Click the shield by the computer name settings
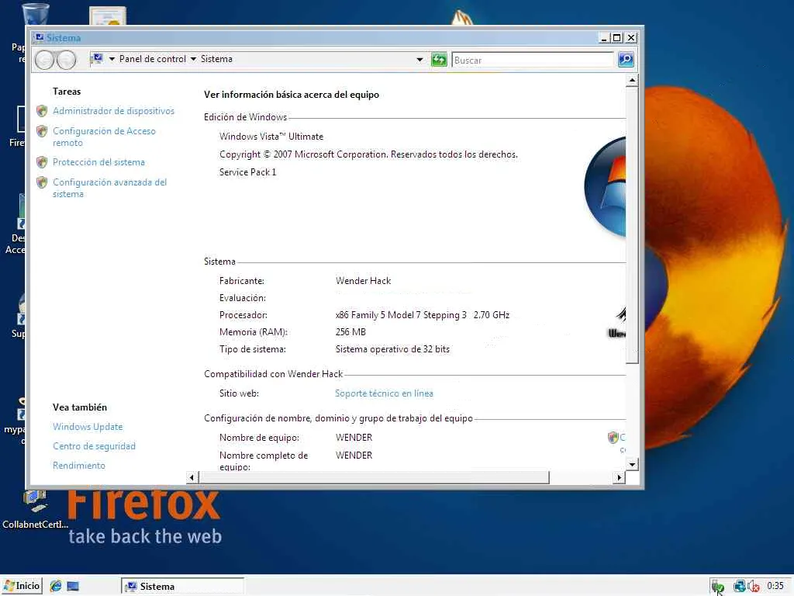This screenshot has width=794, height=596. tap(613, 437)
